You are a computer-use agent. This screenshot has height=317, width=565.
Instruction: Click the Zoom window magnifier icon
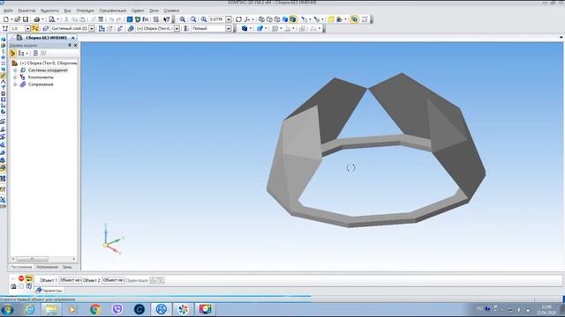pos(204,19)
